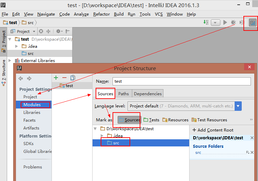This screenshot has width=258, height=181.
Task: Select Project under Project Settings
Action: pyautogui.click(x=30, y=97)
